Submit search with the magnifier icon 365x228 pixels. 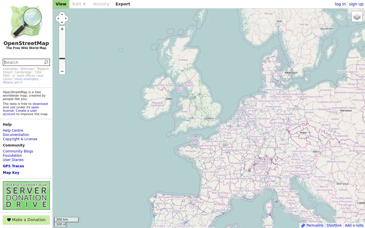pyautogui.click(x=46, y=62)
